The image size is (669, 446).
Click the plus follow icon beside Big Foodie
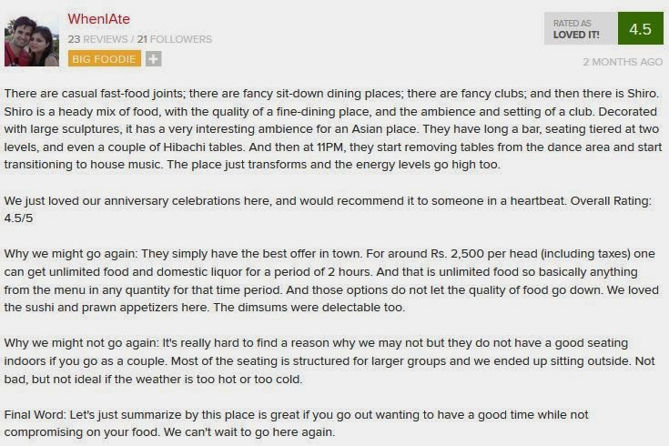[153, 59]
